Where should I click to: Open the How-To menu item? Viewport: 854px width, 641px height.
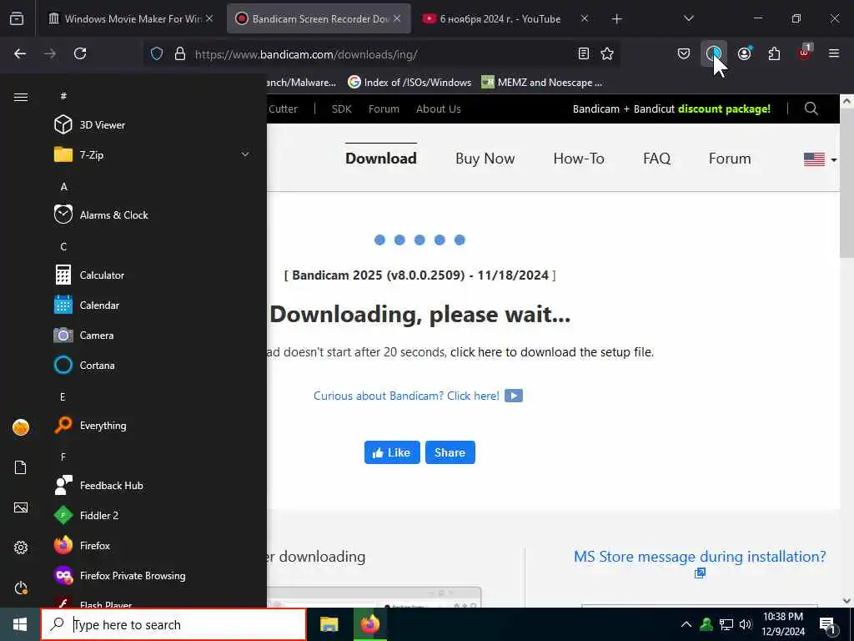579,159
